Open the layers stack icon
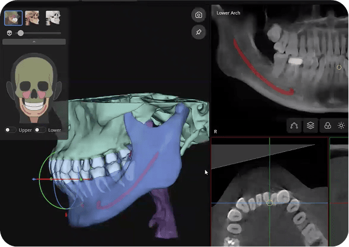Viewport: 349px width, 247px height. tap(311, 125)
